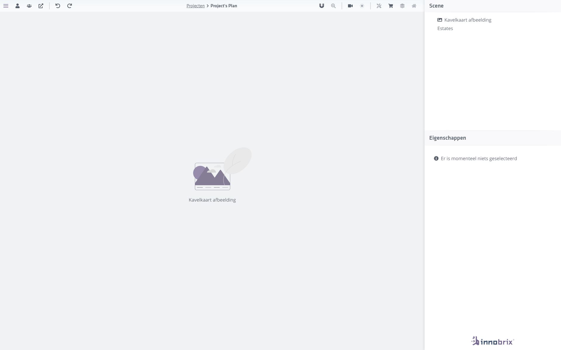561x350 pixels.
Task: Open the wrench tools icon
Action: tap(379, 6)
